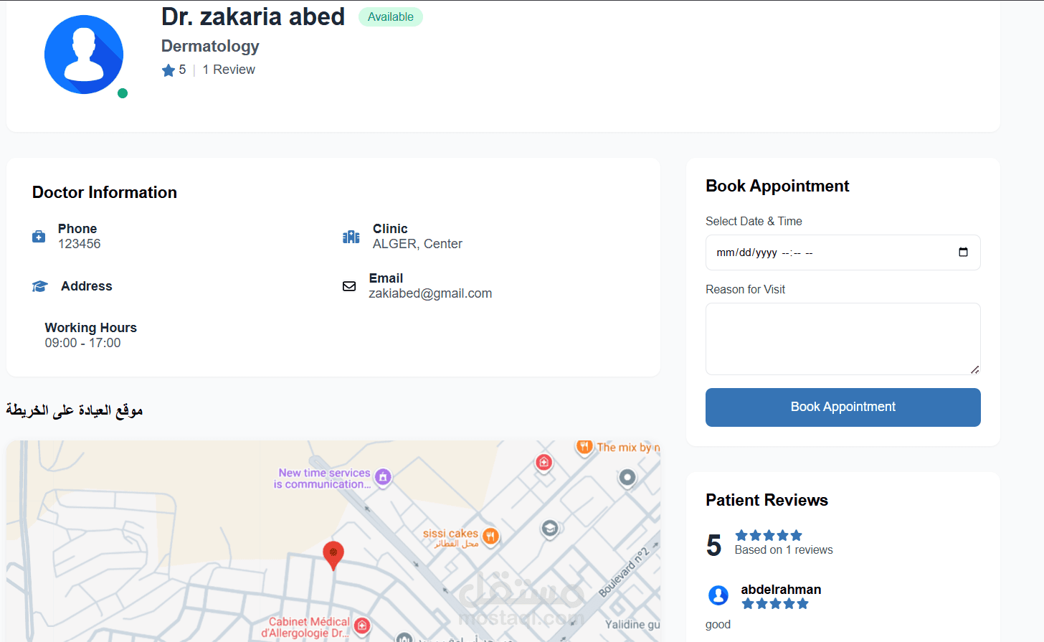The height and width of the screenshot is (642, 1044).
Task: Click the doctor profile avatar icon
Action: (x=84, y=55)
